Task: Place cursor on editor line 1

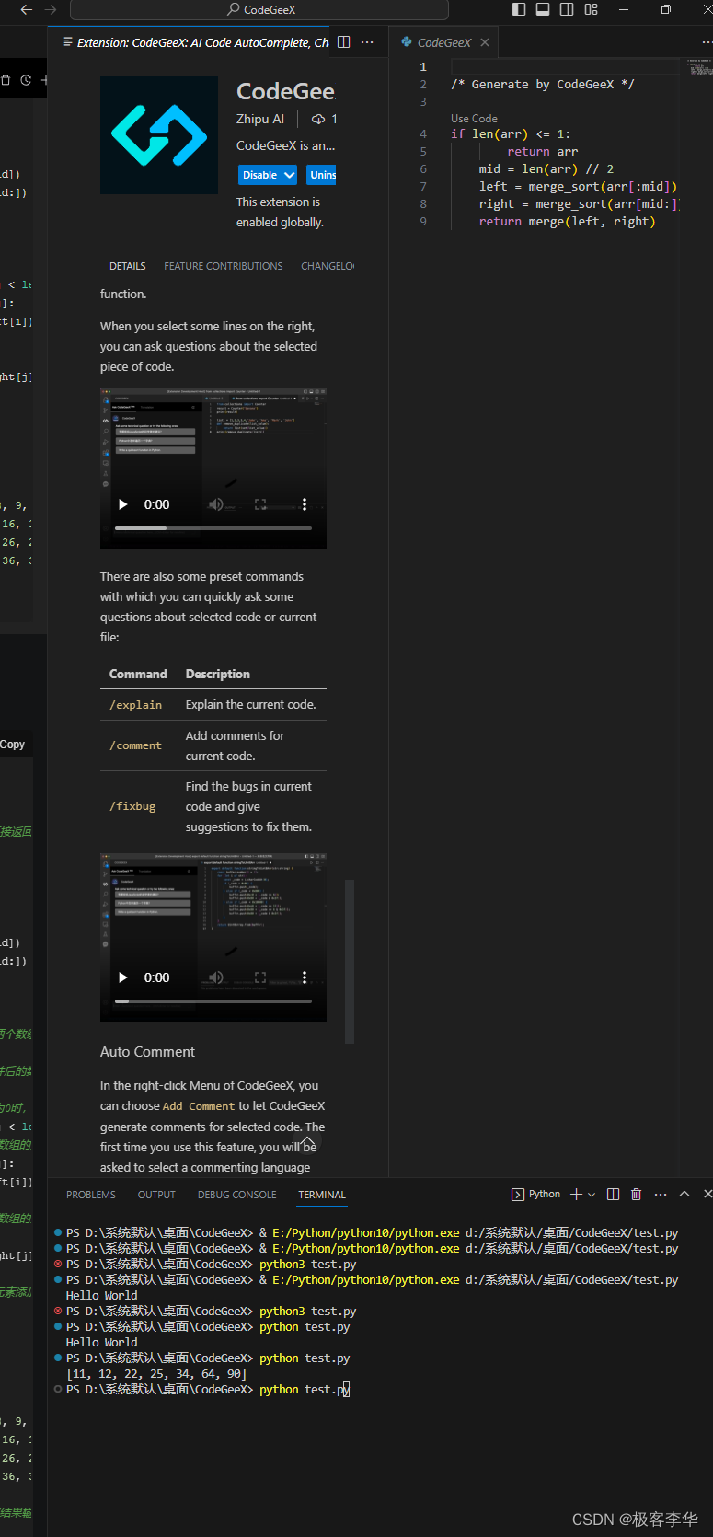Action: tap(566, 66)
